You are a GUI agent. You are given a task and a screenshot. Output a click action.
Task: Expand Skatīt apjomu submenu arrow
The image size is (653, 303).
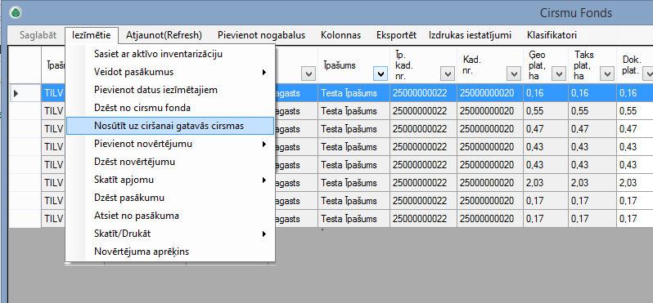click(264, 180)
